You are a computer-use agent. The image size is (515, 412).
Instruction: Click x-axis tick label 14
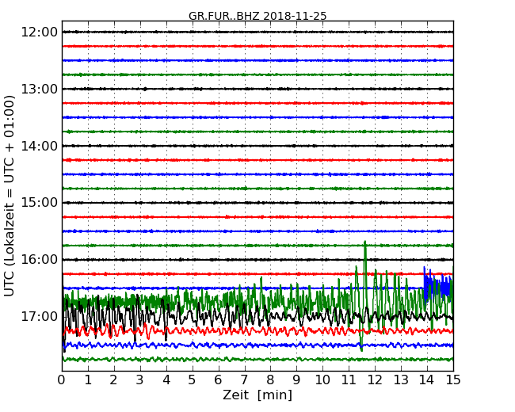427,380
